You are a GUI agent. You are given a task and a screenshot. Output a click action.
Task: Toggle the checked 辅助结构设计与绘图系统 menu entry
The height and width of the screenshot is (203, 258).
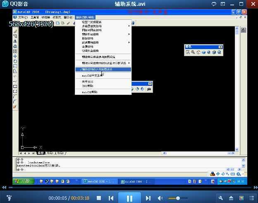pos(103,69)
